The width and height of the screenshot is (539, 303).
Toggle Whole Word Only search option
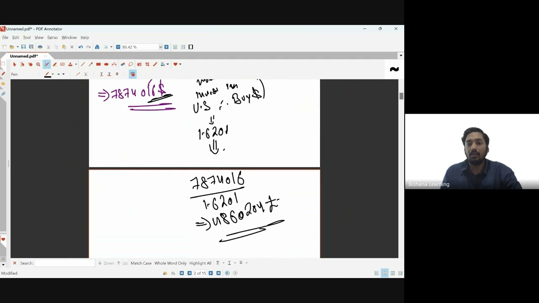click(170, 263)
